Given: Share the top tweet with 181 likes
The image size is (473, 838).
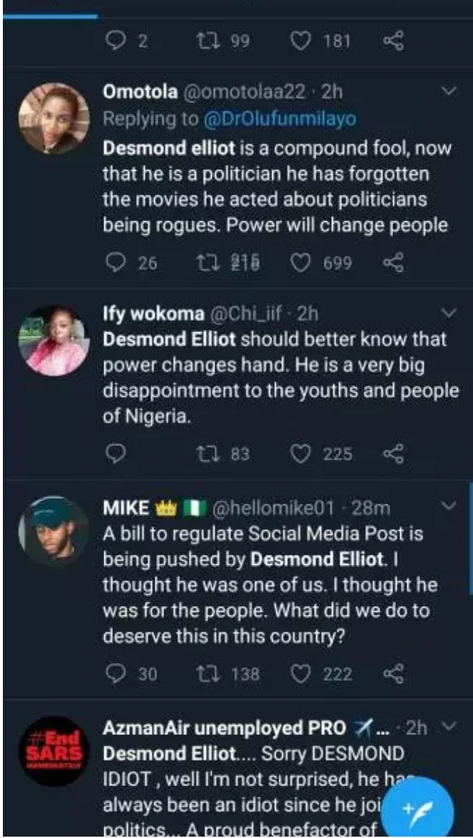Looking at the screenshot, I should (393, 41).
